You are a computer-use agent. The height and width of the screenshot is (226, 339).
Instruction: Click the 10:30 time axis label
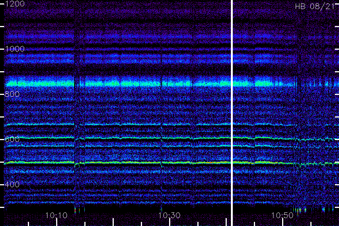(169, 215)
